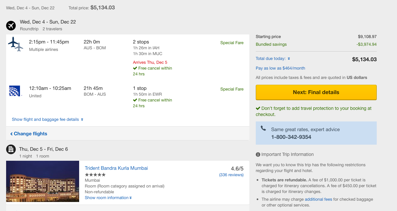397x211 pixels.
Task: Go back via Change flights
Action: coord(29,134)
